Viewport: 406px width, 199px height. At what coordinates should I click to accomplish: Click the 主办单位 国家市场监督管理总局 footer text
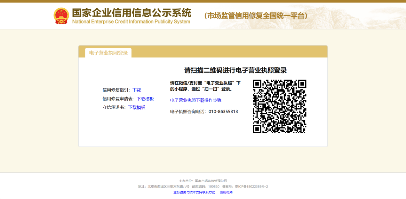203,181
